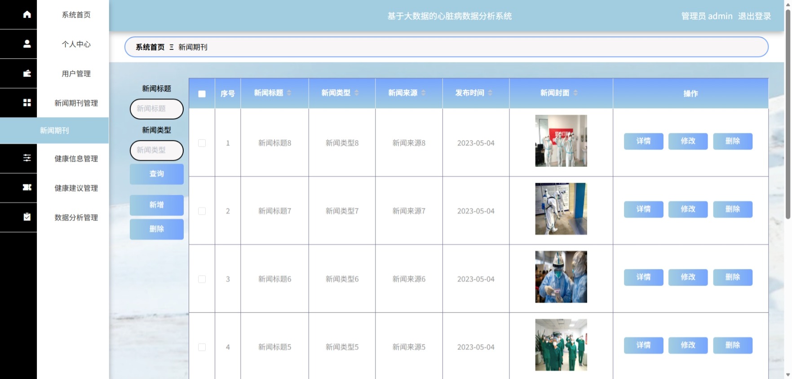
Task: Open 详情 for 新闻标题7
Action: coord(643,209)
